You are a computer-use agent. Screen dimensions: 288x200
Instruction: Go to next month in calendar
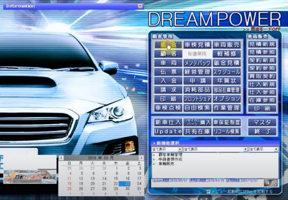coord(141,158)
